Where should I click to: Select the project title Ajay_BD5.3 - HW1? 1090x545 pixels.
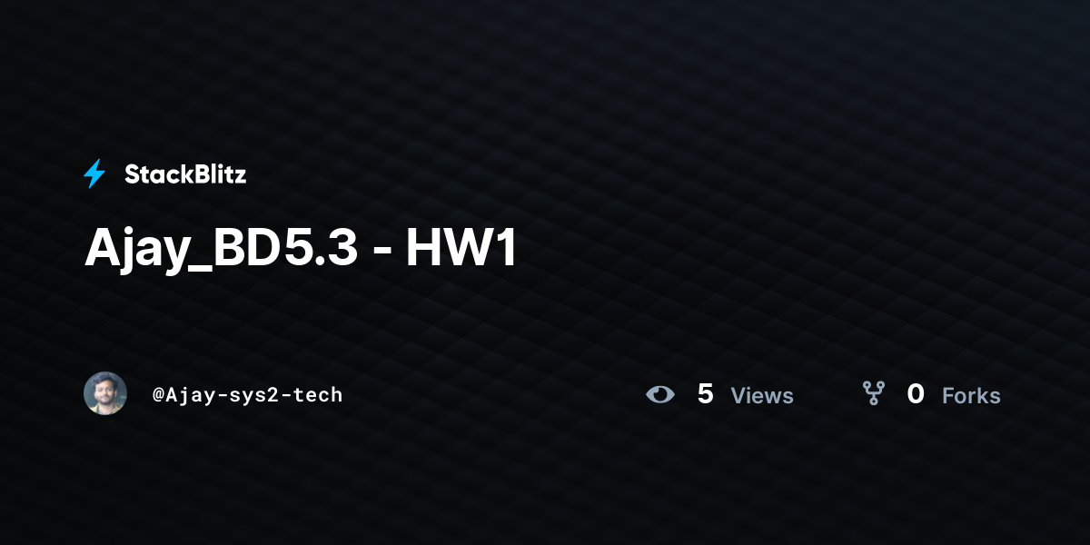(301, 249)
